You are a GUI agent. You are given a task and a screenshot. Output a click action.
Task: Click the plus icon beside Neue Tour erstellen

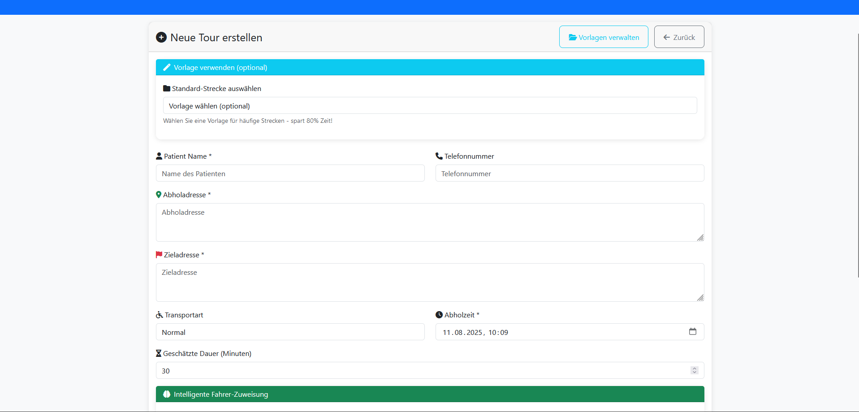[x=161, y=37]
